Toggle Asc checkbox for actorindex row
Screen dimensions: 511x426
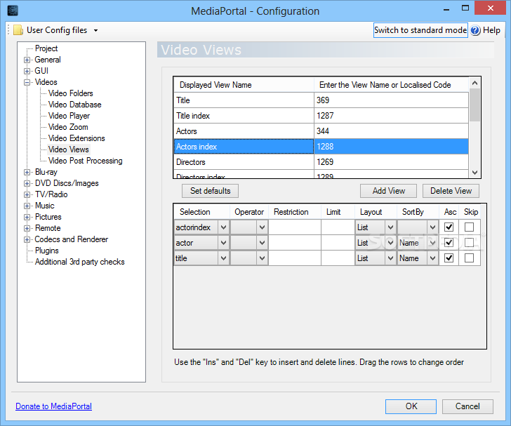pos(449,227)
